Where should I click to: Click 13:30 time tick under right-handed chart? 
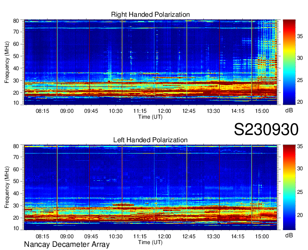click(x=213, y=111)
